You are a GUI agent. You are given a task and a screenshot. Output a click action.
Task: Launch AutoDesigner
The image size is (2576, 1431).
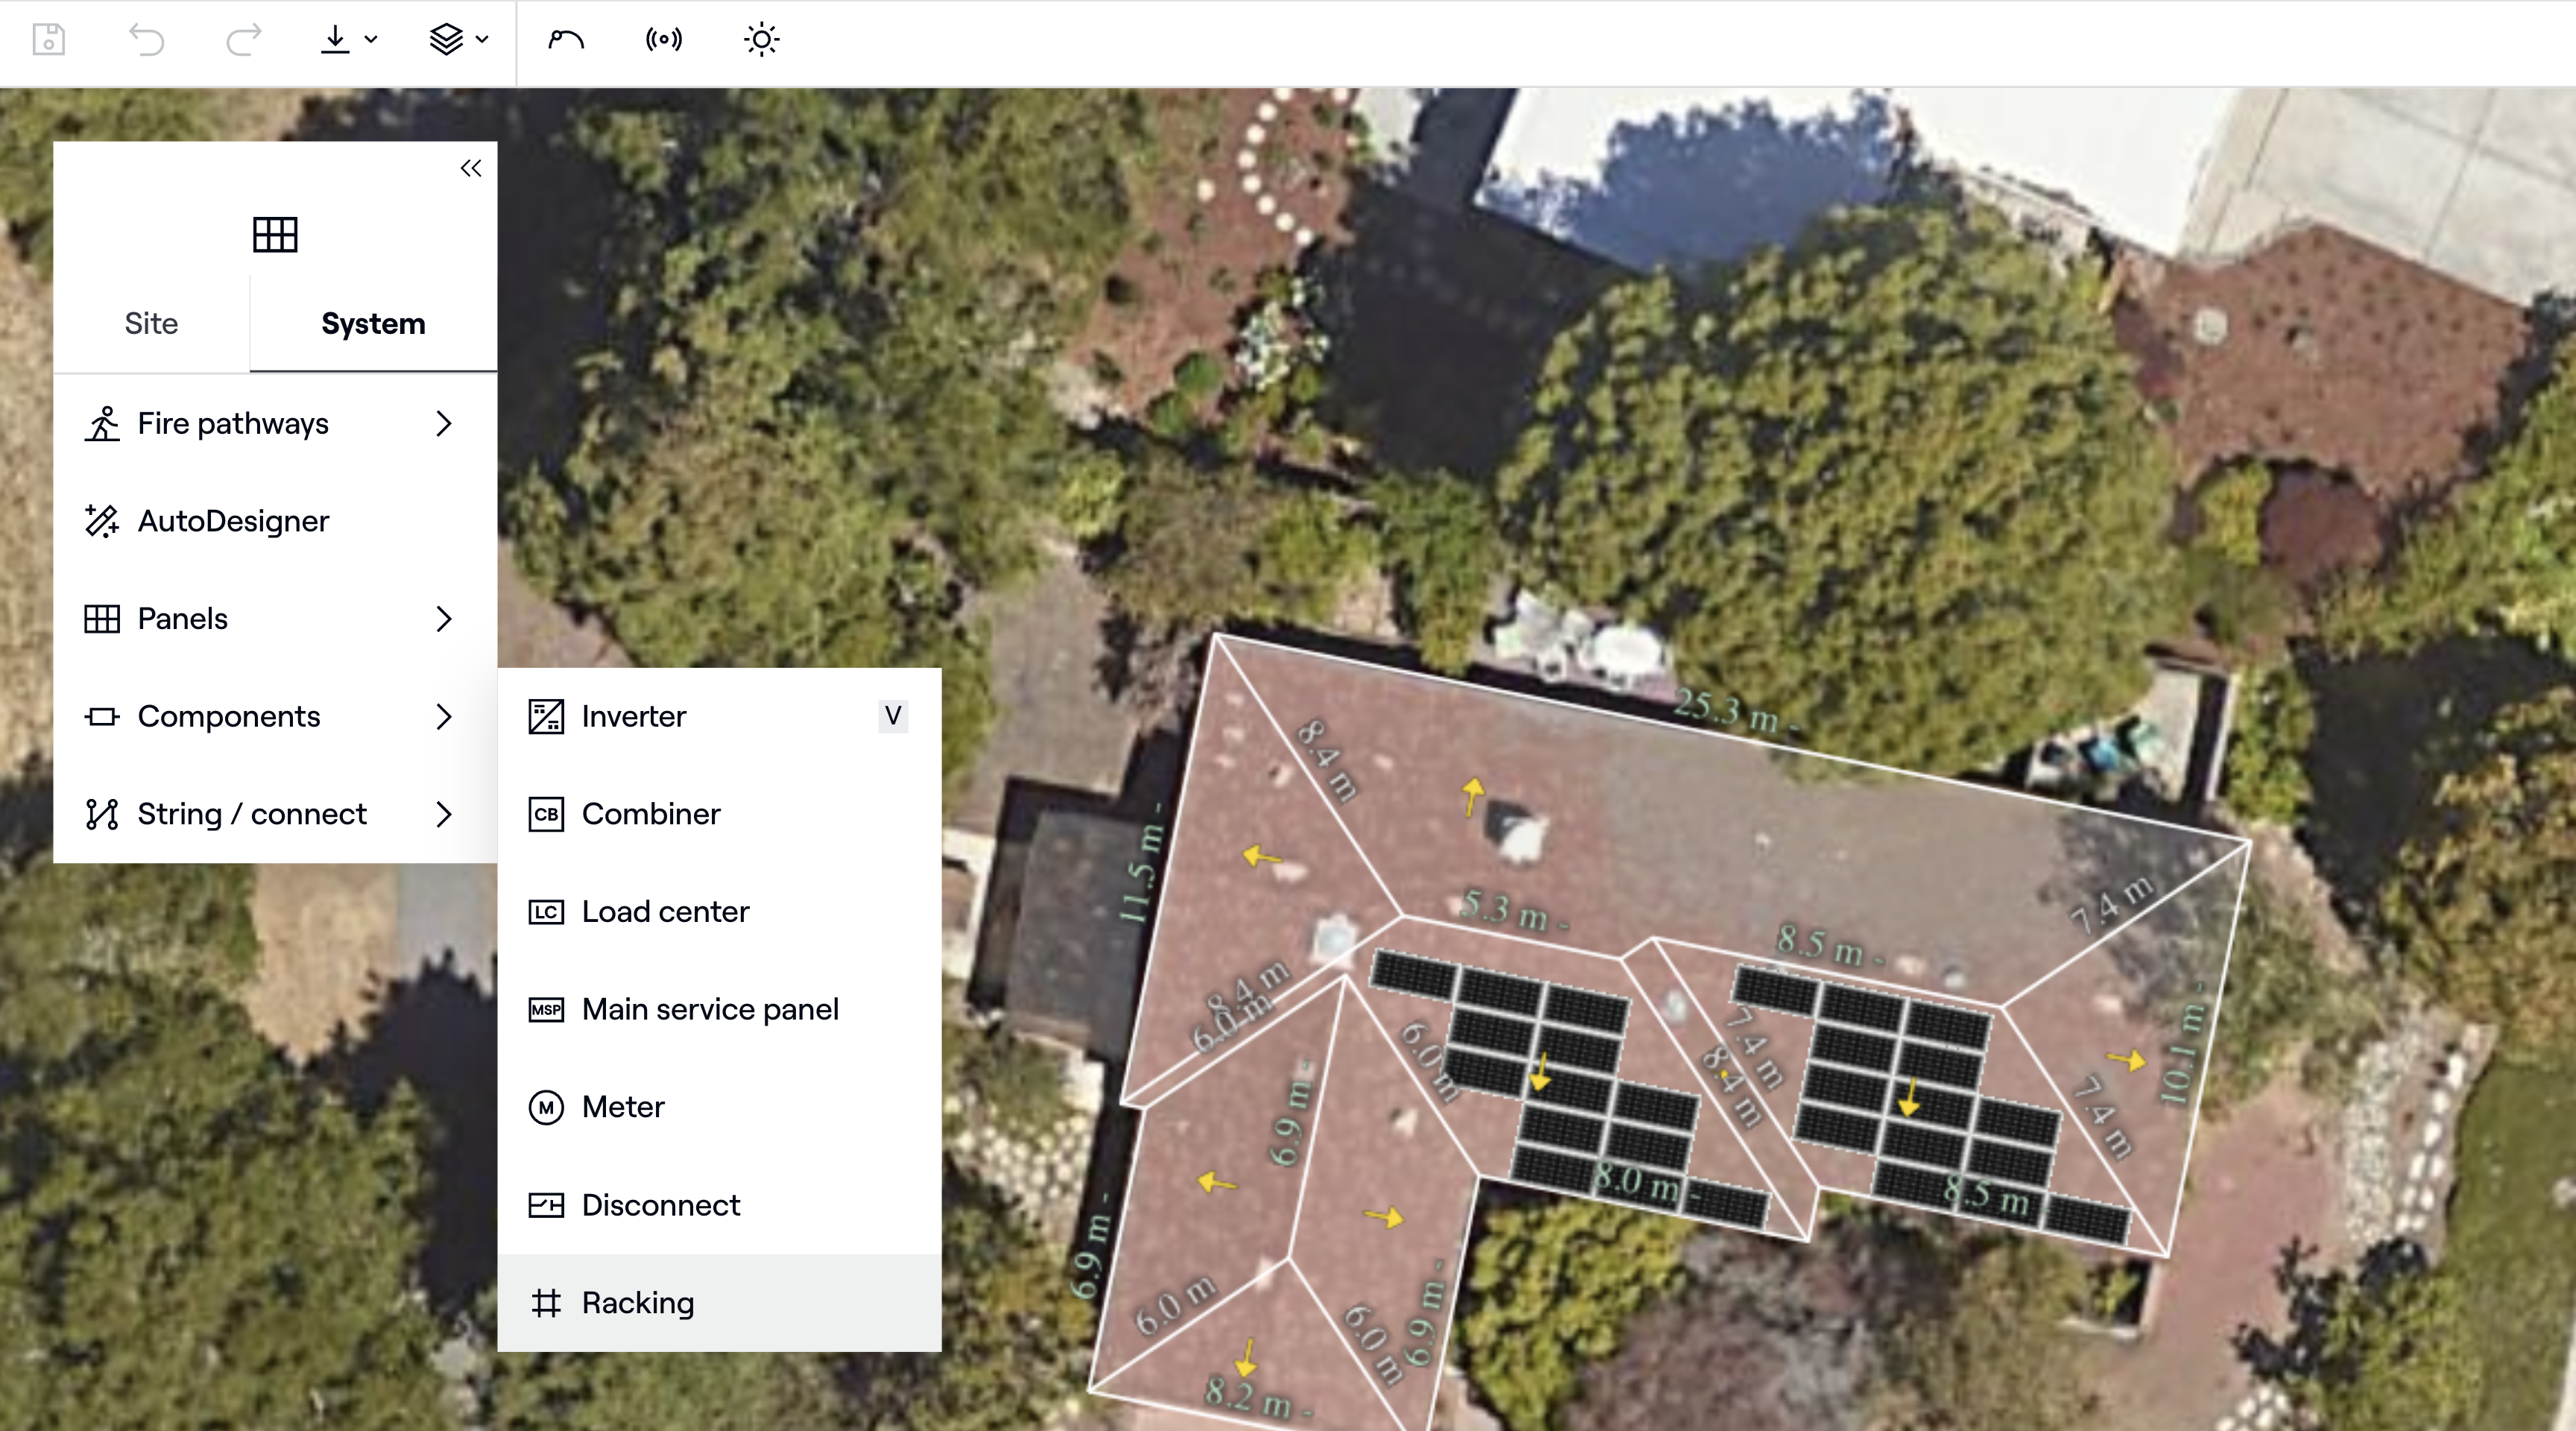click(233, 521)
